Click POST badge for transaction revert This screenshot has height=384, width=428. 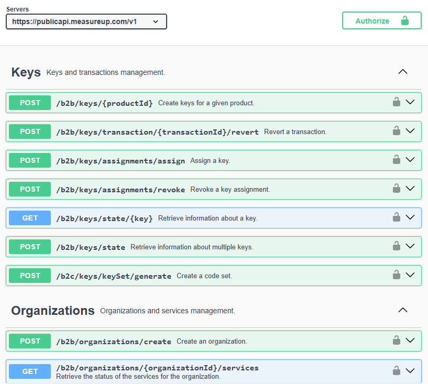pyautogui.click(x=30, y=131)
